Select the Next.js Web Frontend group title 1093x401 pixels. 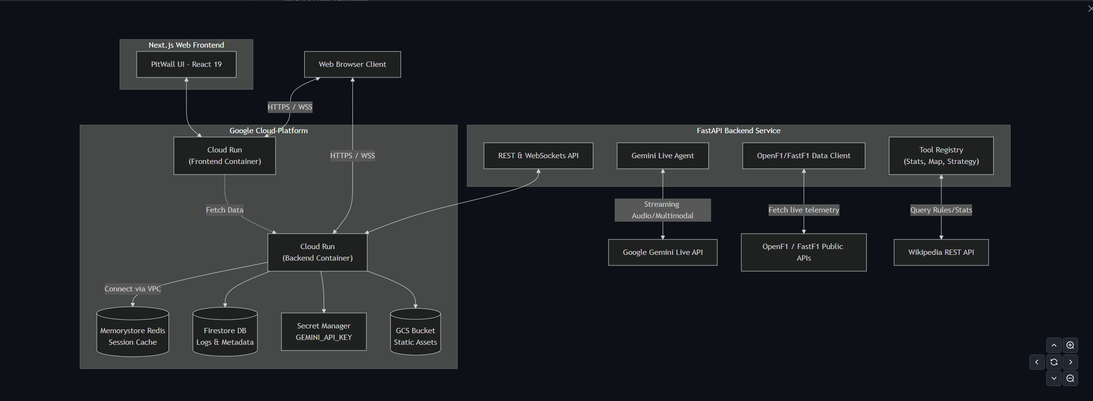coord(186,45)
